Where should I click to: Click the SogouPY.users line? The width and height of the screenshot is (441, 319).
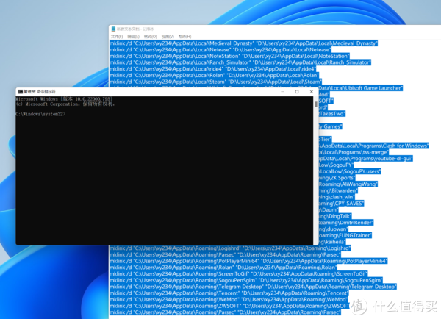(350, 171)
